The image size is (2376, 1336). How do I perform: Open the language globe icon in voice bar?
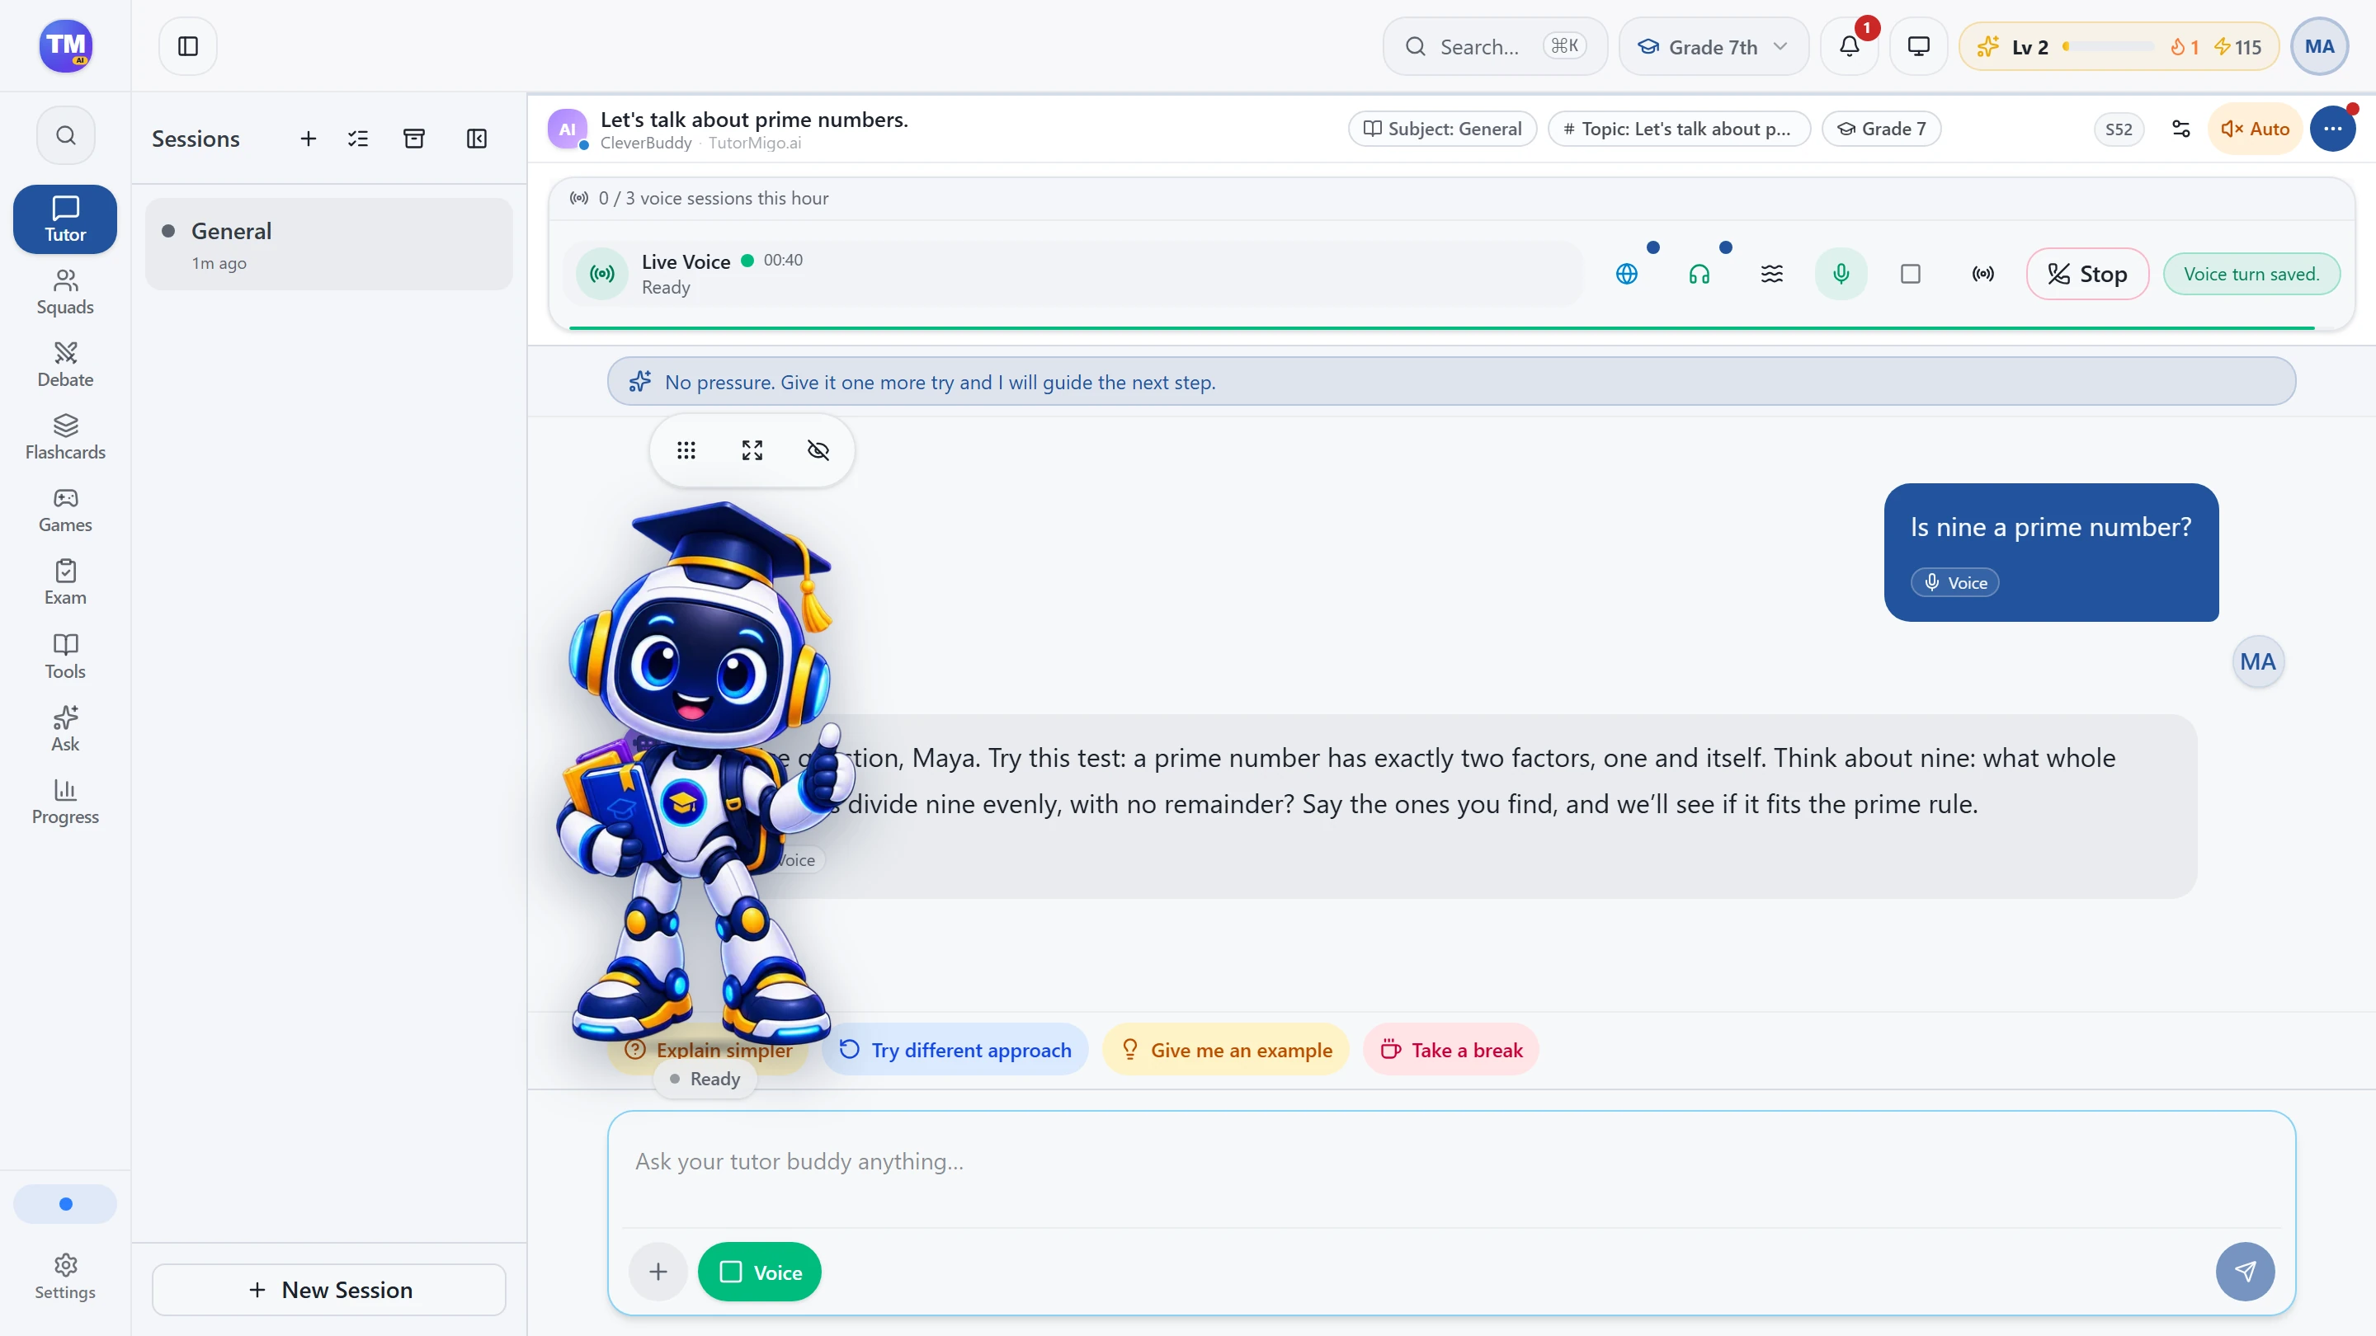(x=1627, y=274)
